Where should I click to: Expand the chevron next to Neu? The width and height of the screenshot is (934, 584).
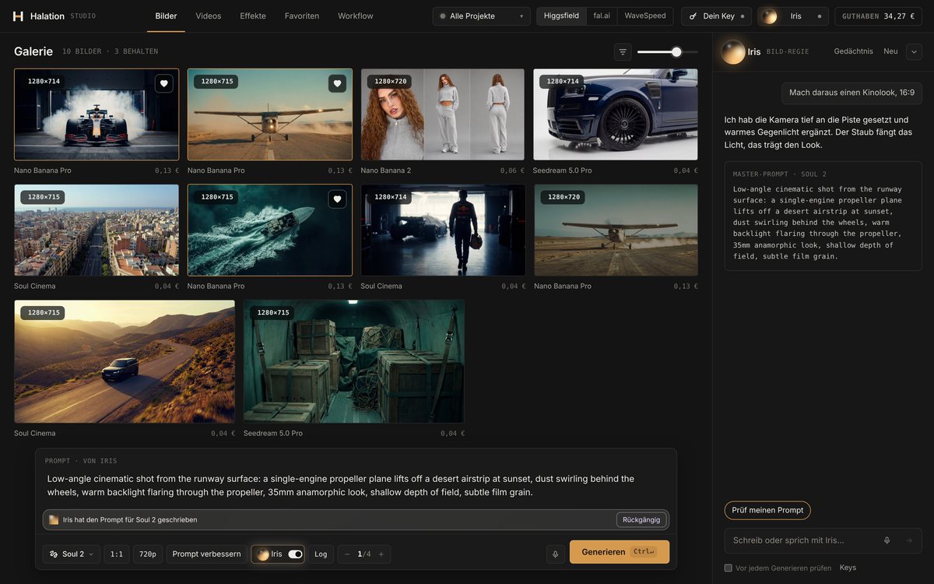914,52
